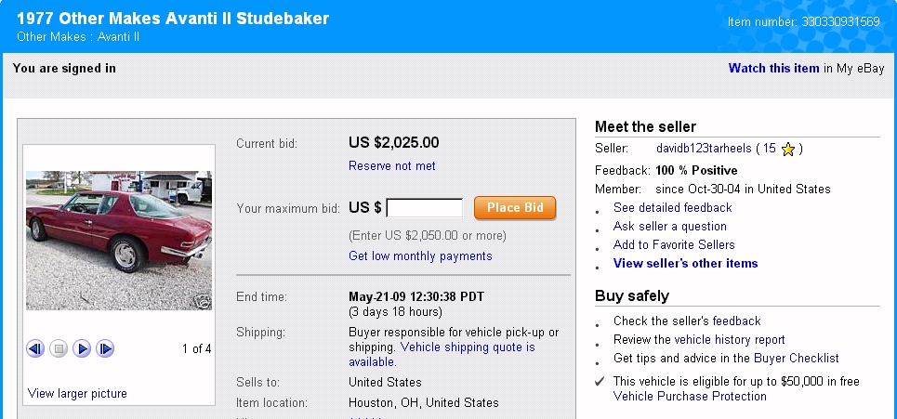
Task: Add seller to Favorite Sellers
Action: click(674, 245)
